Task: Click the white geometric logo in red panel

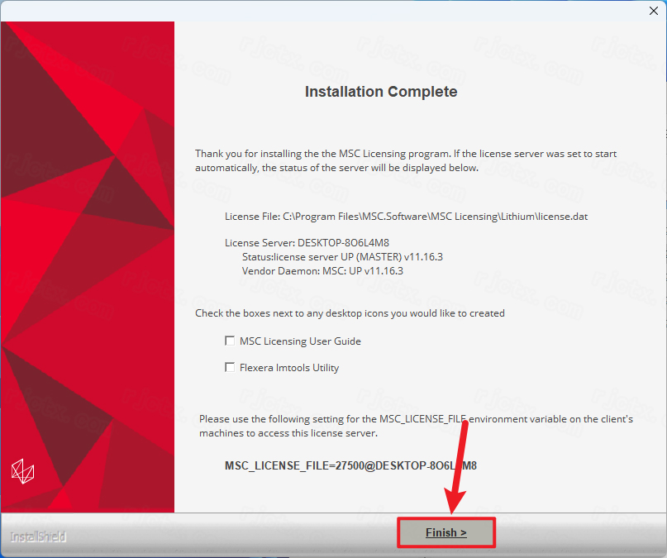Action: 22,471
